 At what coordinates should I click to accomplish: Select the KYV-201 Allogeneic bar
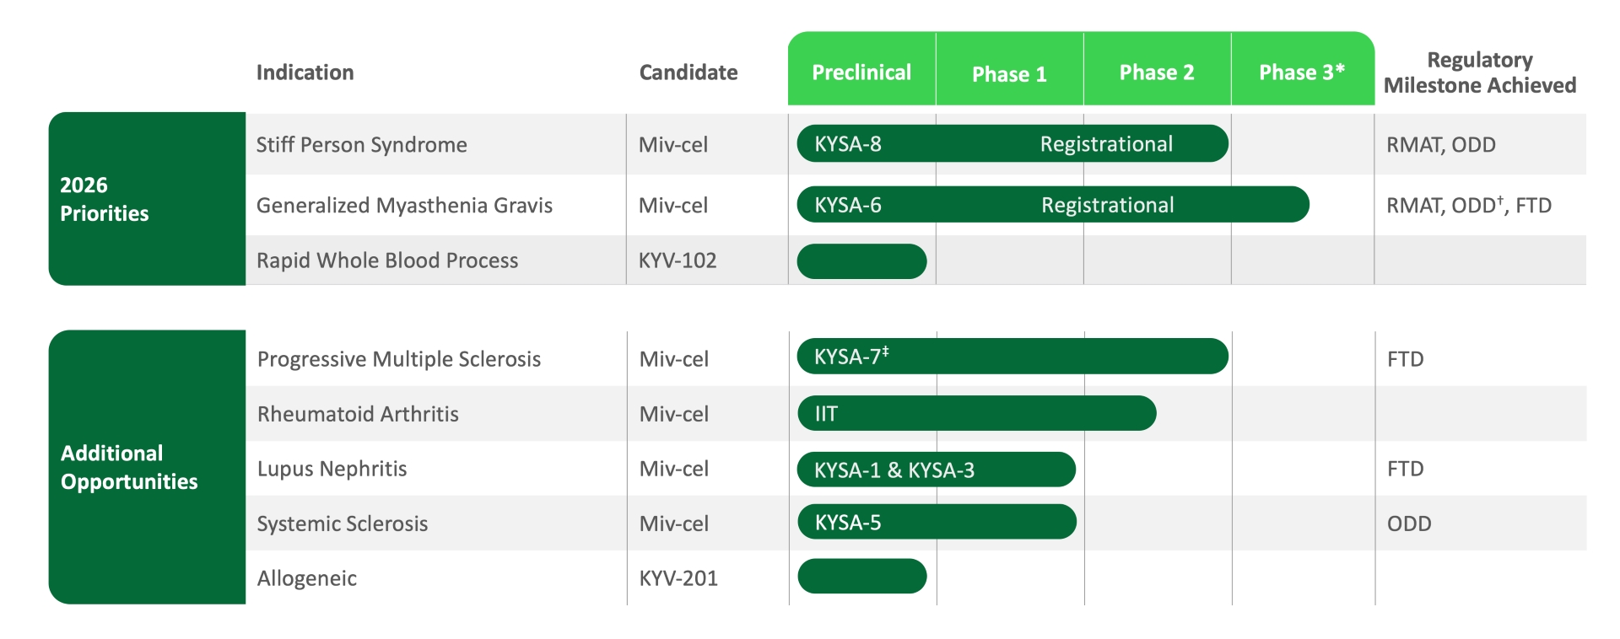[x=861, y=577]
